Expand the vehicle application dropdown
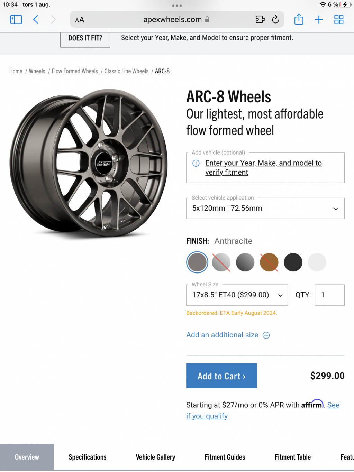 pos(265,209)
